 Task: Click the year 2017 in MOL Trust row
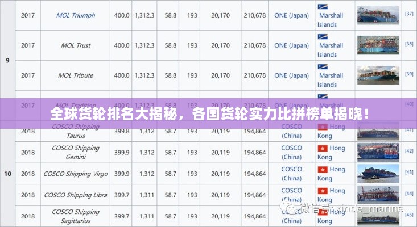[28, 45]
